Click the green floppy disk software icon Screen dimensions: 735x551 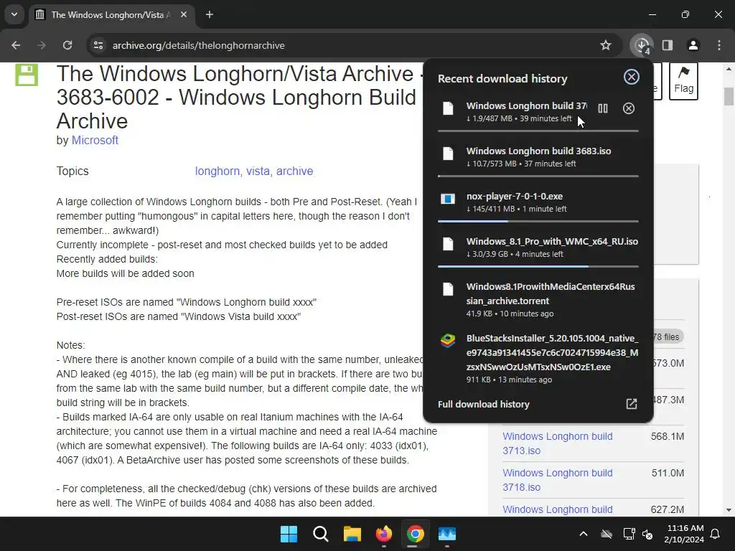tap(27, 75)
